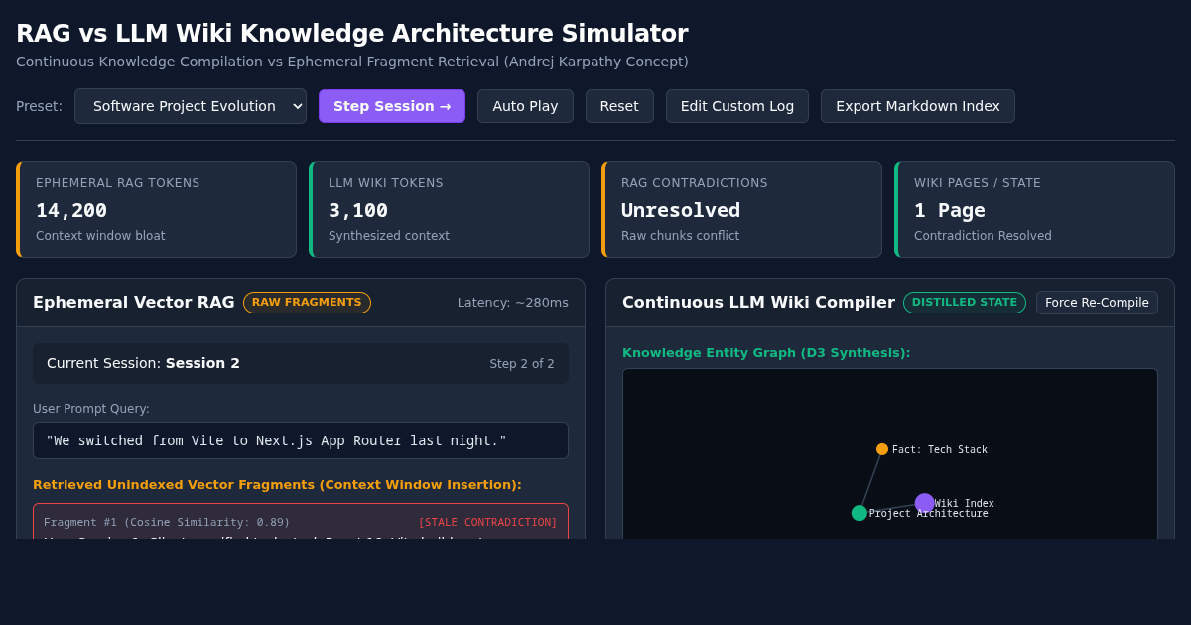Click the simulator main title heading
The height and width of the screenshot is (625, 1191).
[352, 34]
